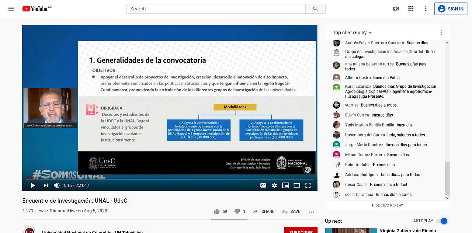Click Cesar Casas' chat avatar

(x=336, y=185)
